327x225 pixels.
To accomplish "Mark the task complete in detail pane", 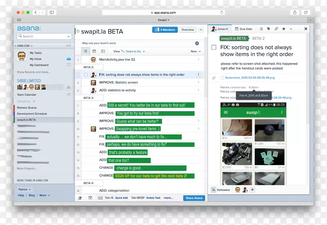I will tap(214, 47).
